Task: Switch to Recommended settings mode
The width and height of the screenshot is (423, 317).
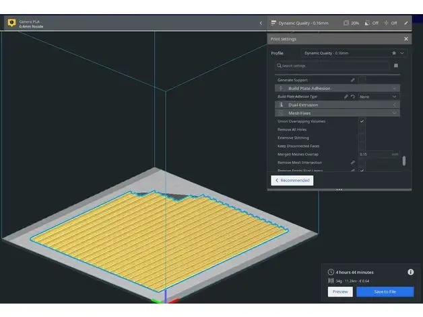Action: pyautogui.click(x=292, y=180)
